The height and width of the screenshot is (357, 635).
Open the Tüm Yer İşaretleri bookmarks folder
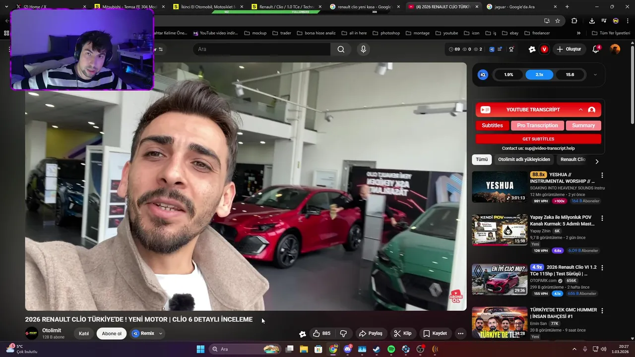click(x=611, y=33)
